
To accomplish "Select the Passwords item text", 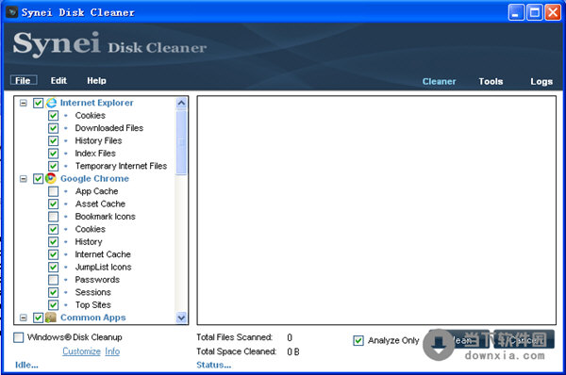I will (97, 280).
